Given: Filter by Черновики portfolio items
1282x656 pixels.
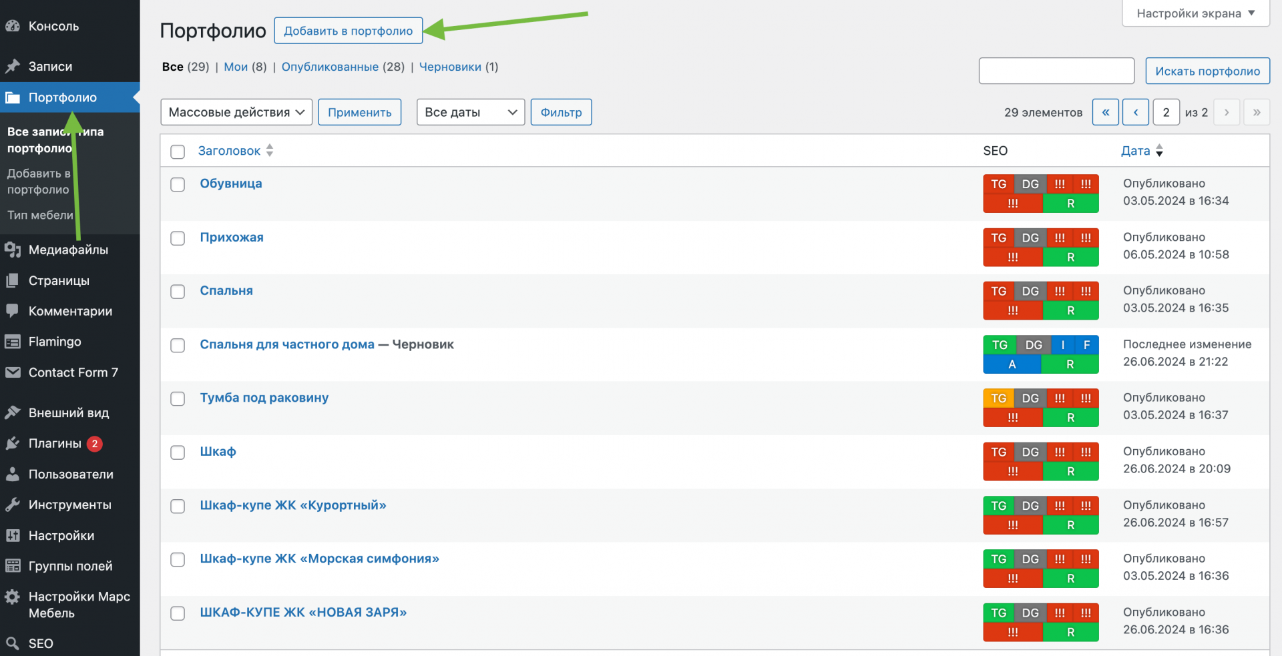Looking at the screenshot, I should point(450,67).
